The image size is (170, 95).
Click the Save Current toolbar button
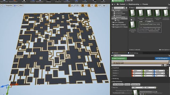click(4, 1)
